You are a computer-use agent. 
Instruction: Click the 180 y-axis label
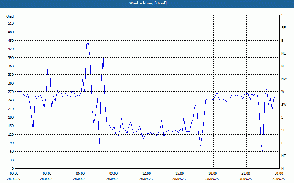tap(11, 117)
